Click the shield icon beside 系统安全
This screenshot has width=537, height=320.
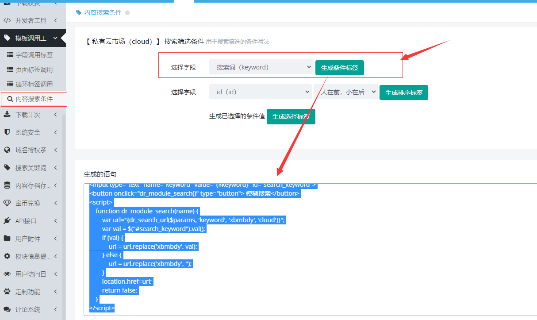point(7,132)
